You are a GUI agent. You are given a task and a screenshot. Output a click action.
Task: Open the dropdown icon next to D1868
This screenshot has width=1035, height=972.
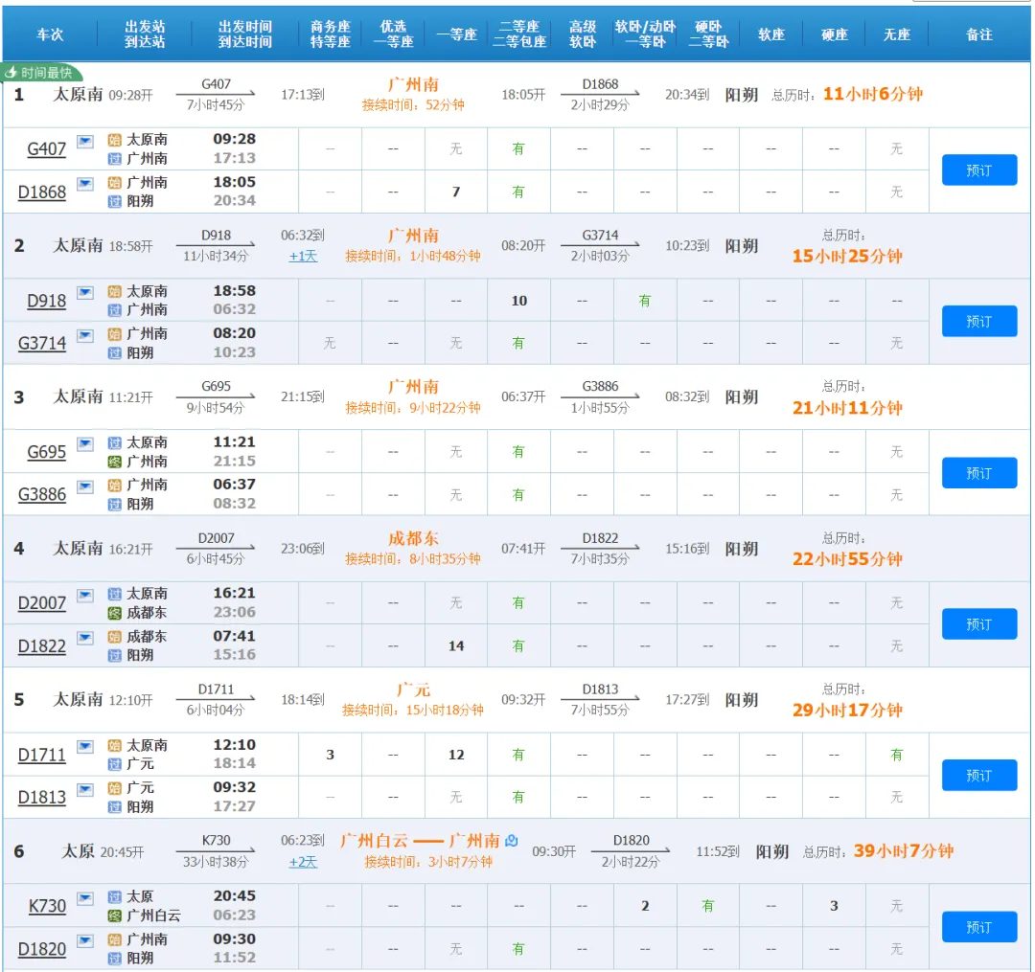(85, 184)
